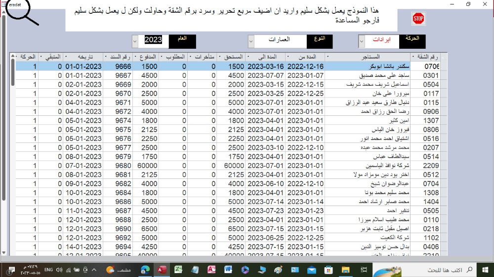Click the black العام label
Screen dimensions: 494x277
pos(182,41)
